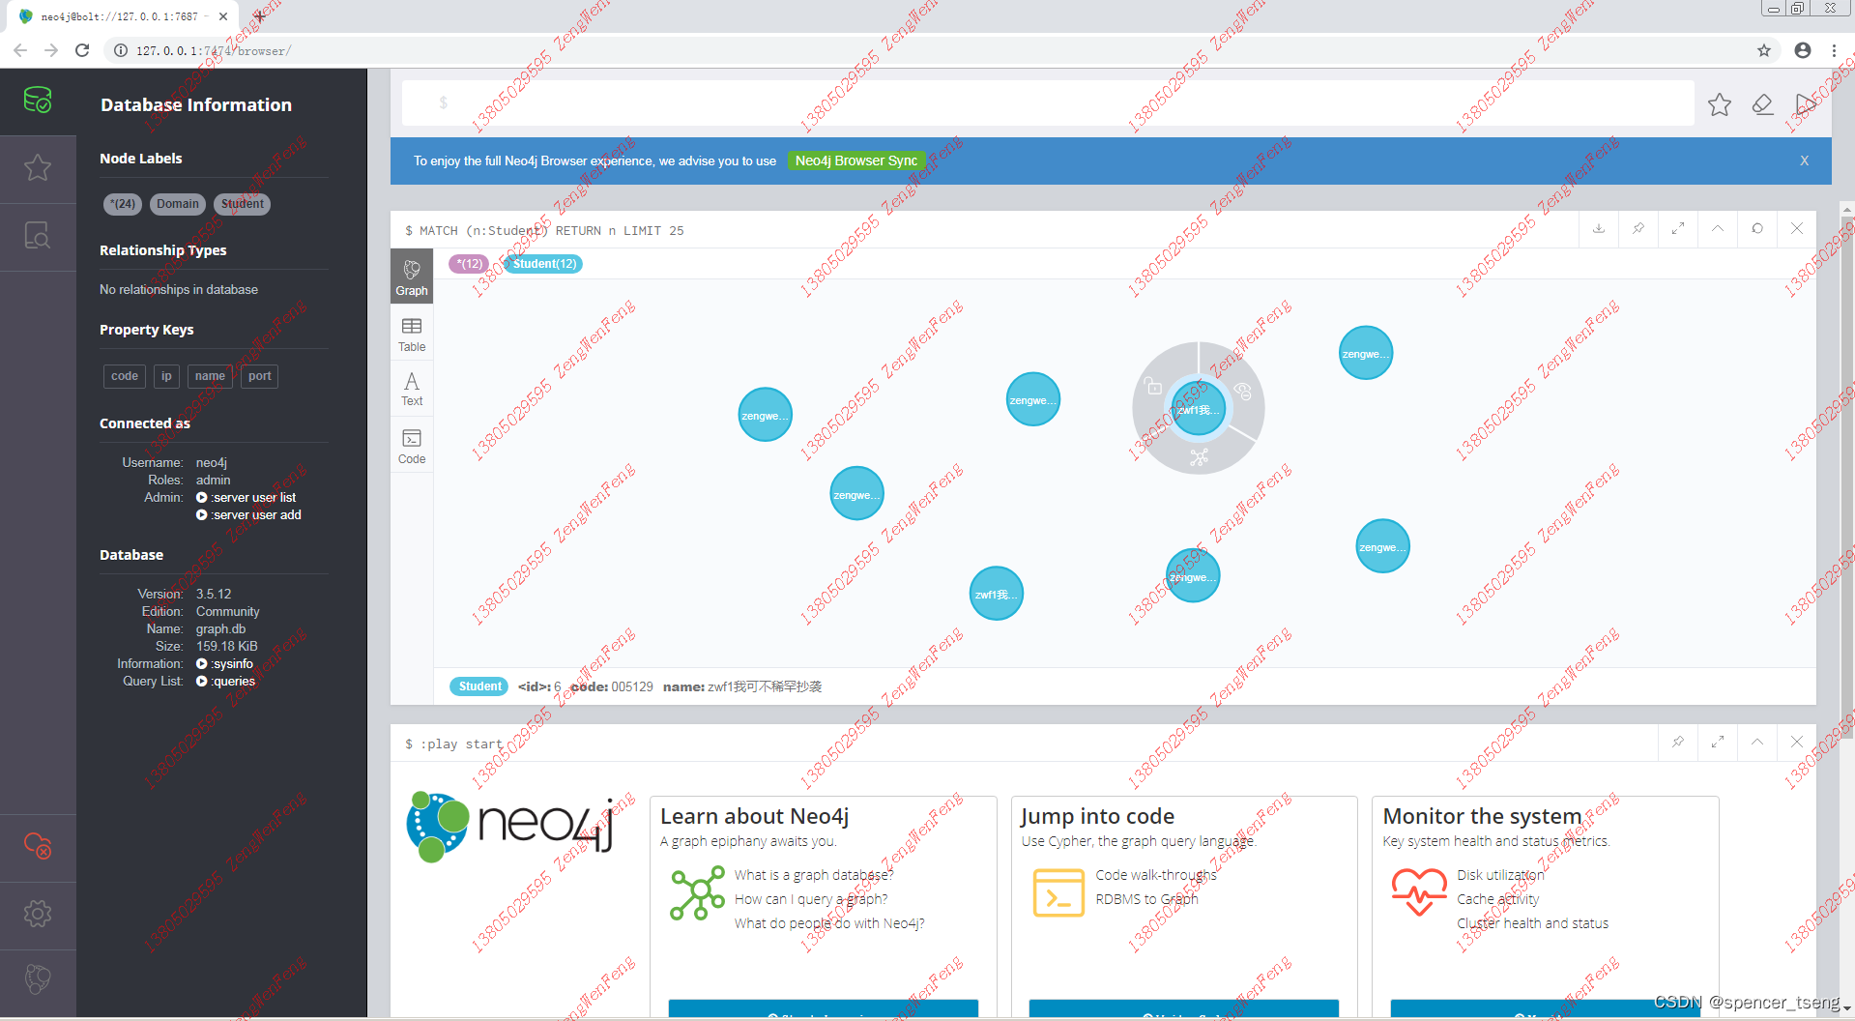Clear the editor using the eraser icon
This screenshot has height=1021, width=1855.
tap(1762, 103)
